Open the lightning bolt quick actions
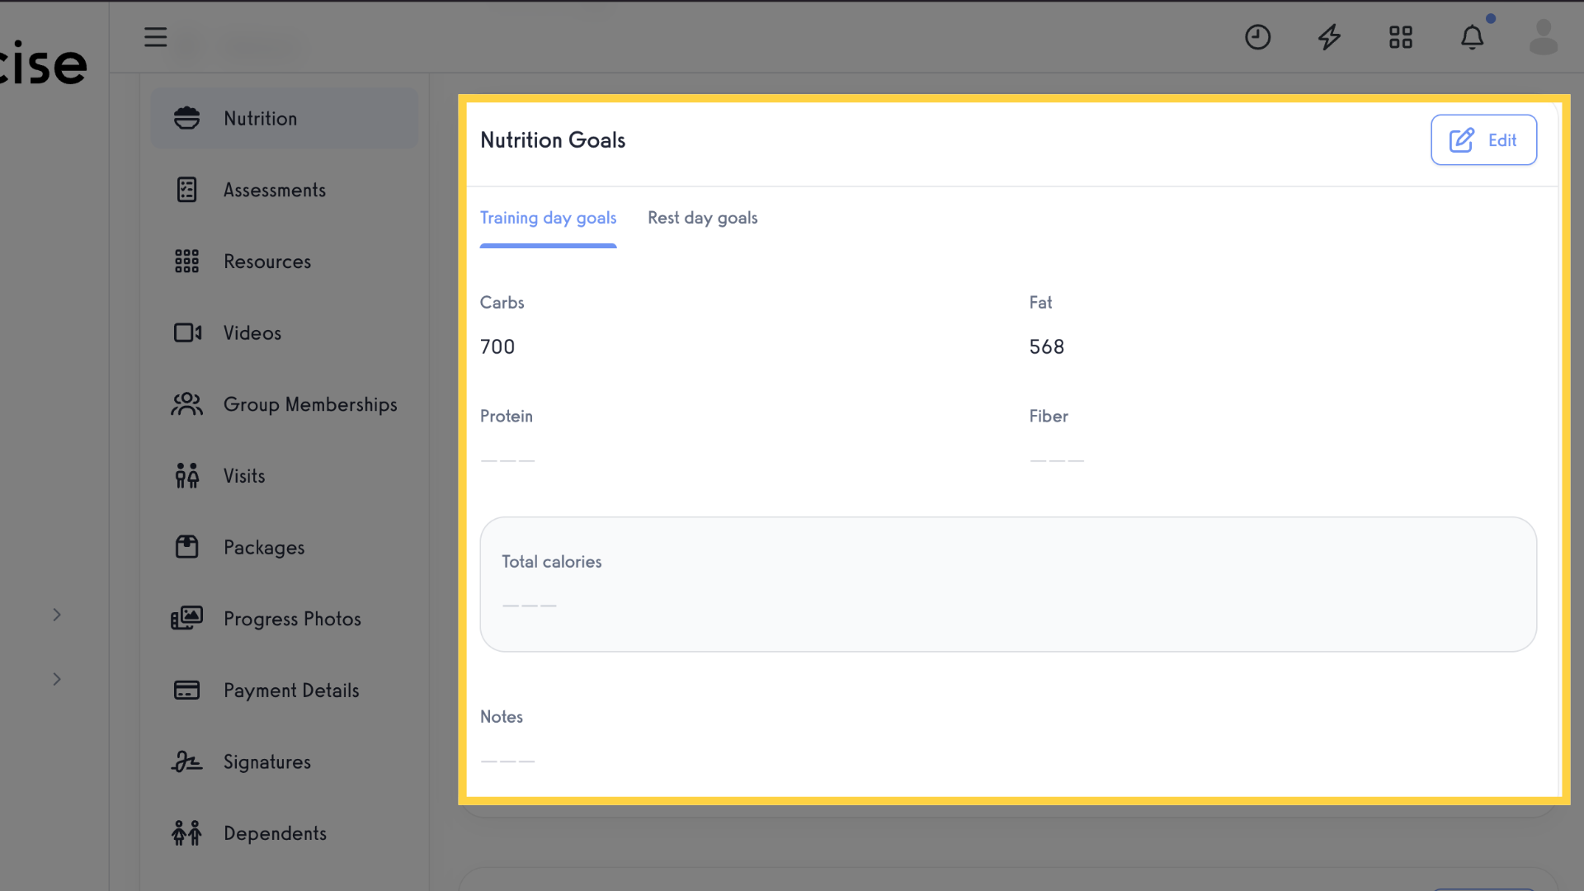The height and width of the screenshot is (891, 1584). point(1329,37)
